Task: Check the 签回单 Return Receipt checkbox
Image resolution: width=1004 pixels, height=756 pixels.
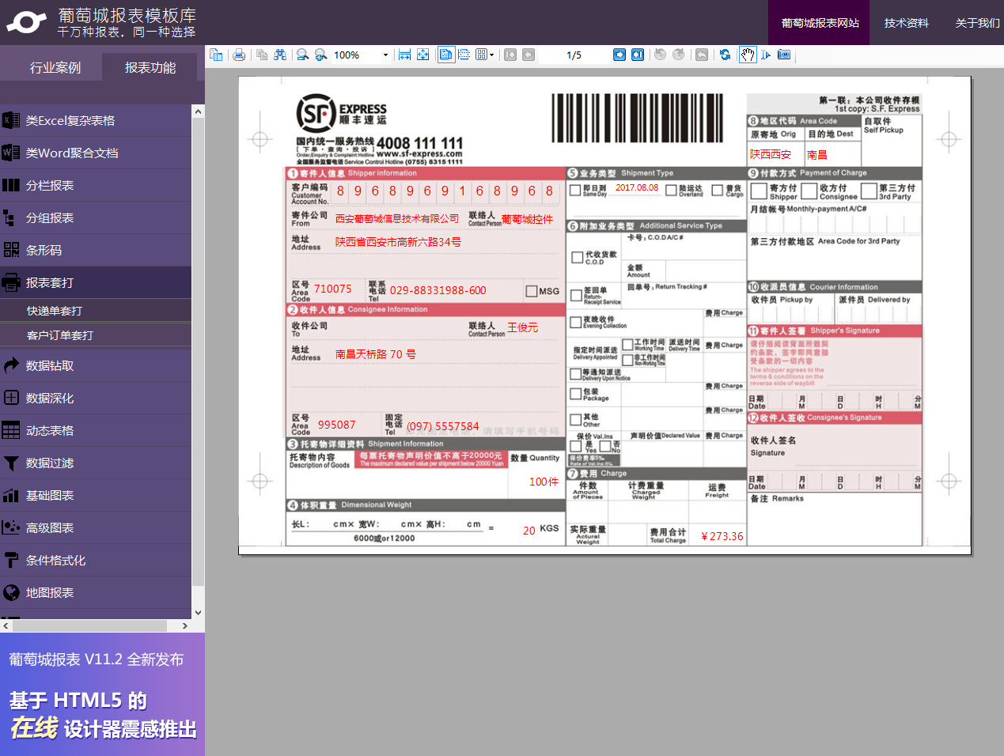Action: coord(577,296)
